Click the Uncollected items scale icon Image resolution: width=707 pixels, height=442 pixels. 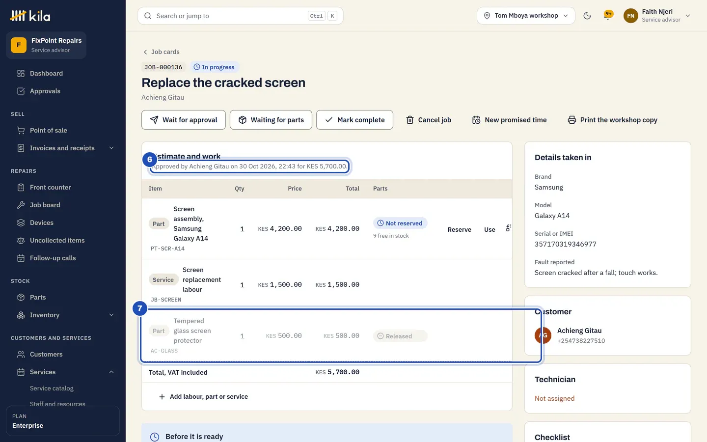tap(21, 240)
